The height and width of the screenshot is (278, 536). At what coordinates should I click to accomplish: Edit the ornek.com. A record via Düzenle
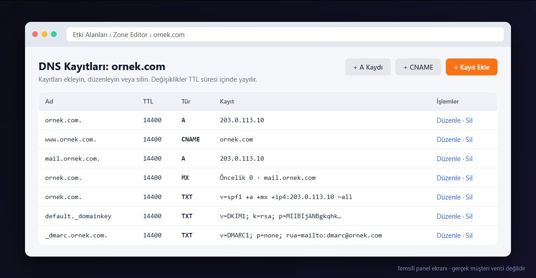(x=448, y=120)
